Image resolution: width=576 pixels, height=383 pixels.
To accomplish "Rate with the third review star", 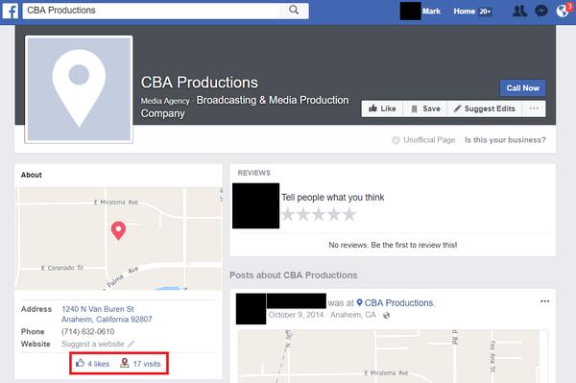I will coord(318,214).
